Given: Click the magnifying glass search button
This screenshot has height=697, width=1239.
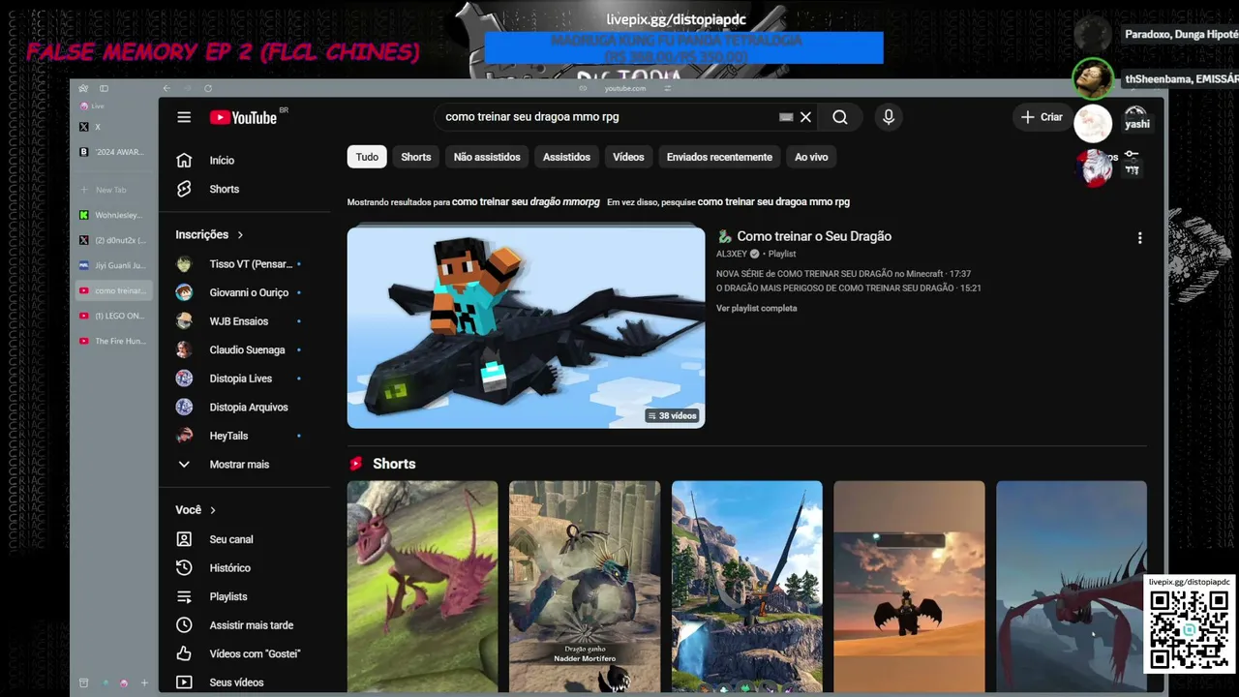Looking at the screenshot, I should (x=840, y=117).
